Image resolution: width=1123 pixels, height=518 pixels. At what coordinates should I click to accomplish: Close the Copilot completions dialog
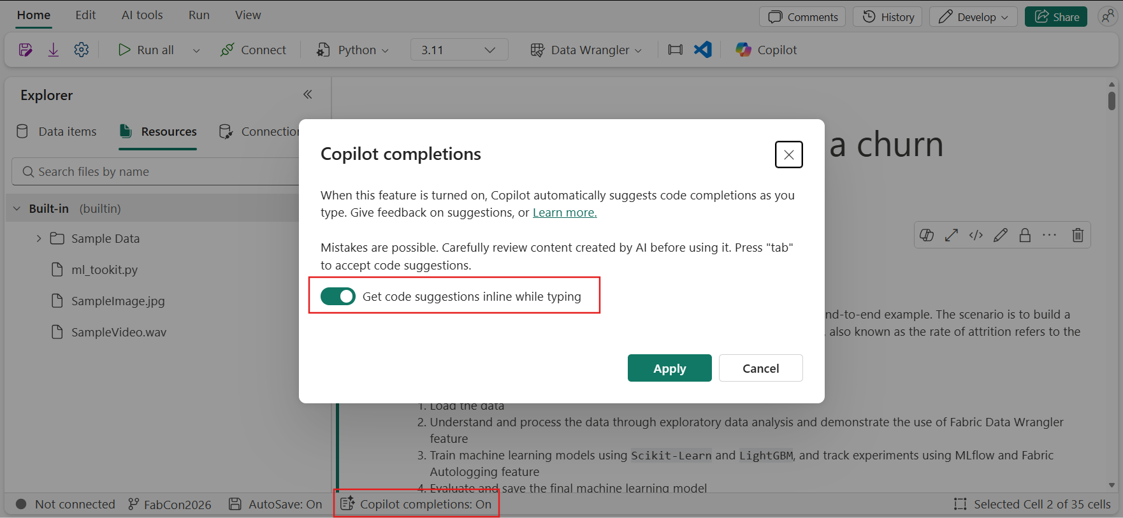coord(788,154)
